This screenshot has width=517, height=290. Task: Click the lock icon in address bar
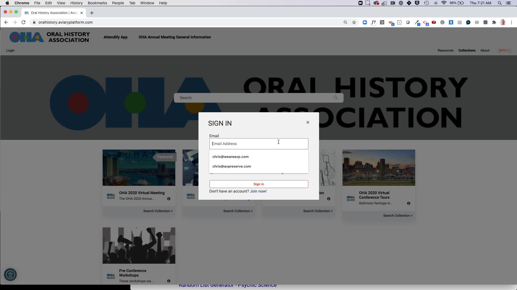point(34,22)
